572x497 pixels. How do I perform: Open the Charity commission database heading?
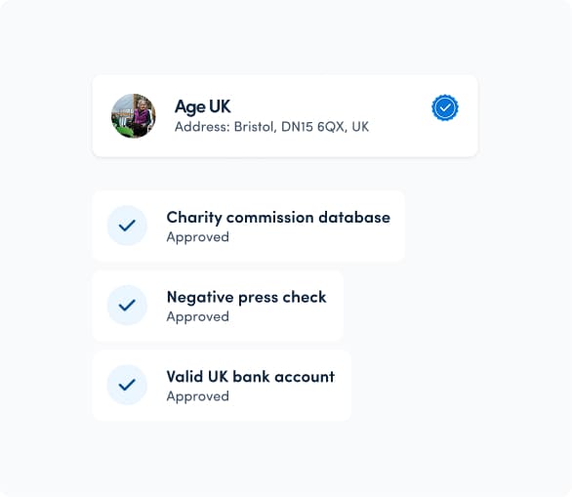(x=278, y=218)
